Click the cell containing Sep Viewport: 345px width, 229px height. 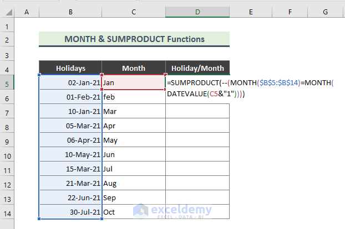coord(134,197)
